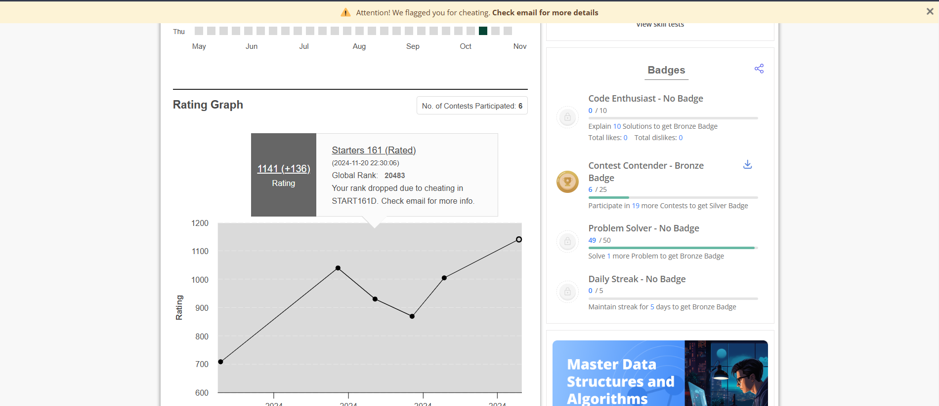Click the May month label on heatmap
Screen dimensions: 939x406
coord(199,46)
